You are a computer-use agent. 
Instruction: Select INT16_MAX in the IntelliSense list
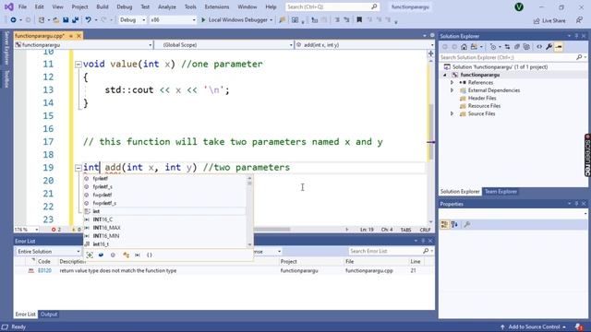tap(107, 228)
